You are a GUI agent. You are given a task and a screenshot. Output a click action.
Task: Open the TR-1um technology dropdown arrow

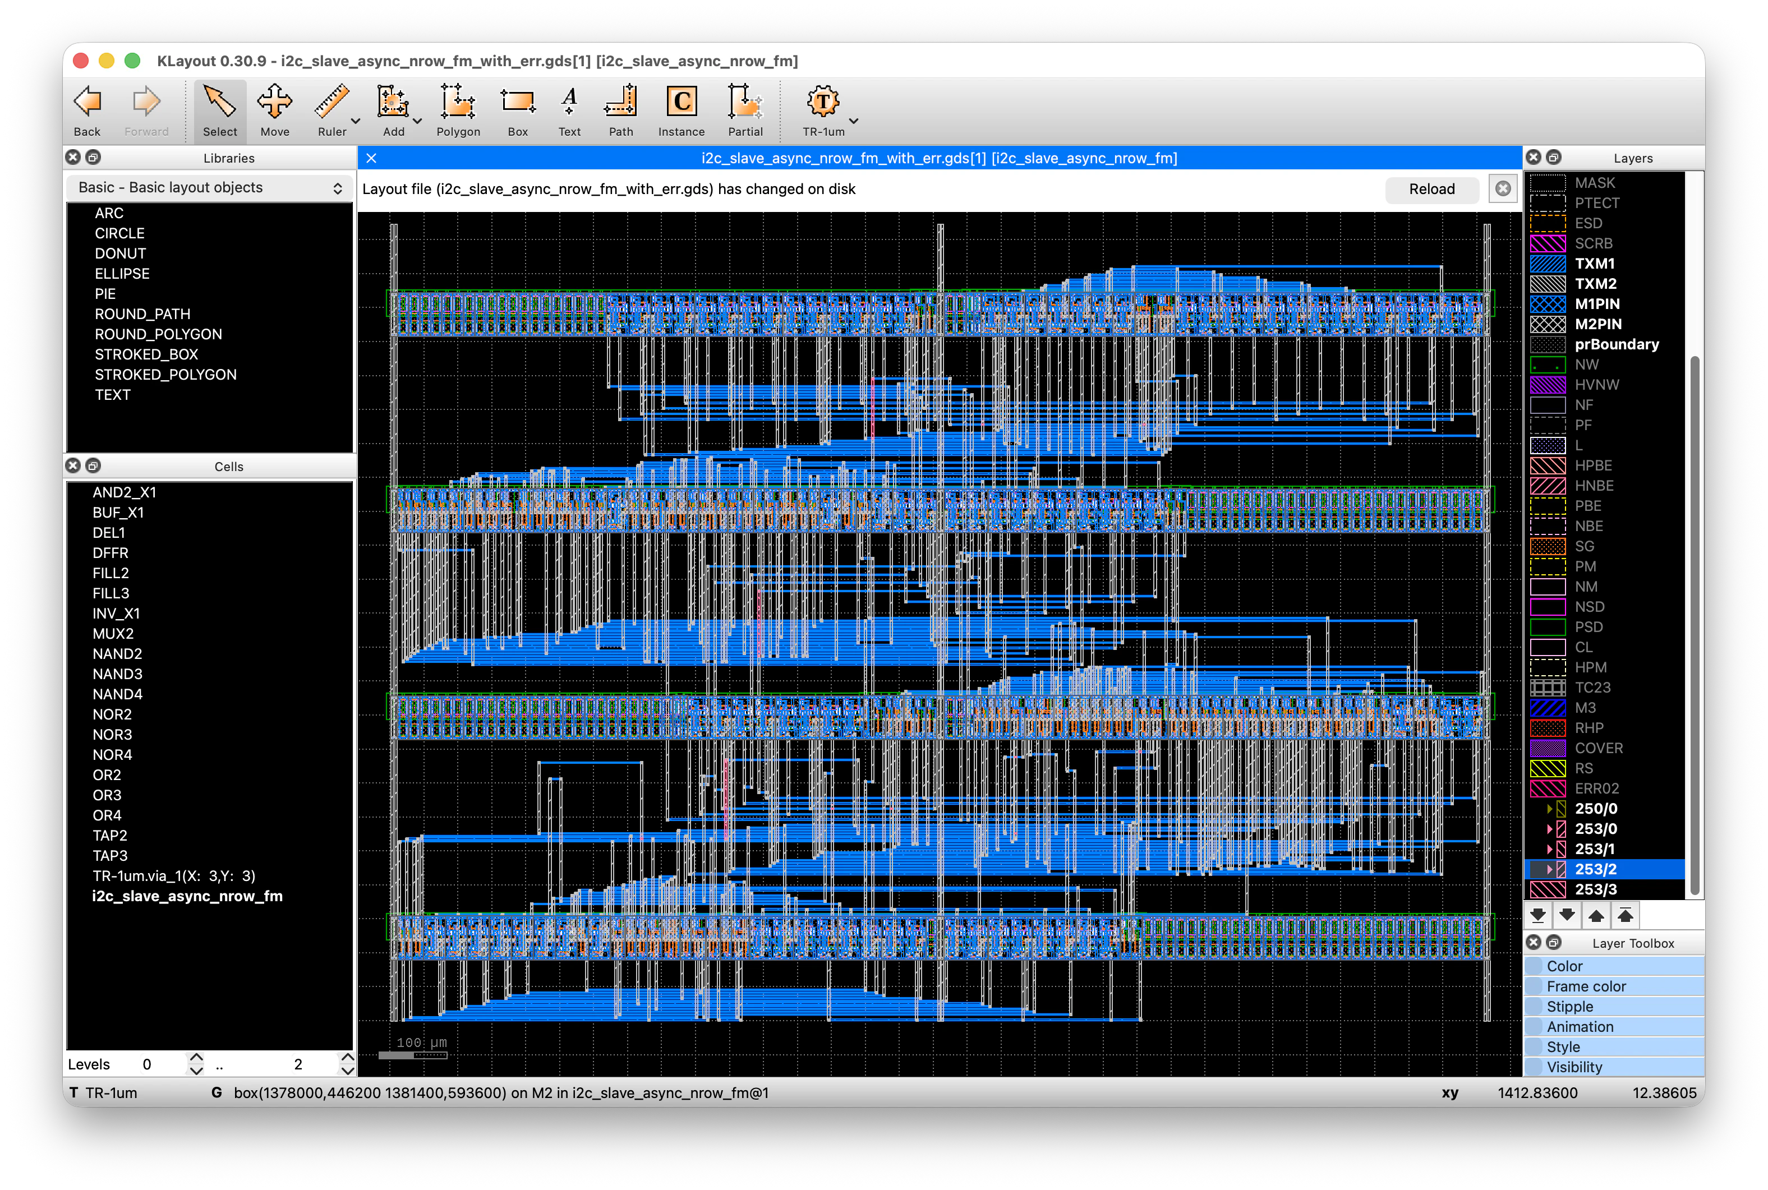853,122
